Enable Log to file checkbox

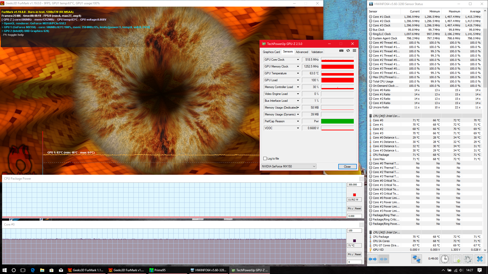click(x=265, y=159)
